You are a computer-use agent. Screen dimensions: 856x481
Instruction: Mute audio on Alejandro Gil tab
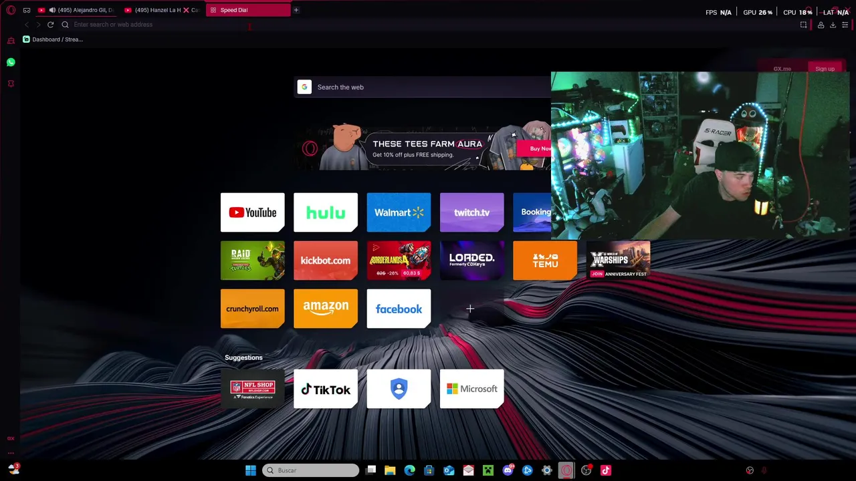(x=52, y=10)
